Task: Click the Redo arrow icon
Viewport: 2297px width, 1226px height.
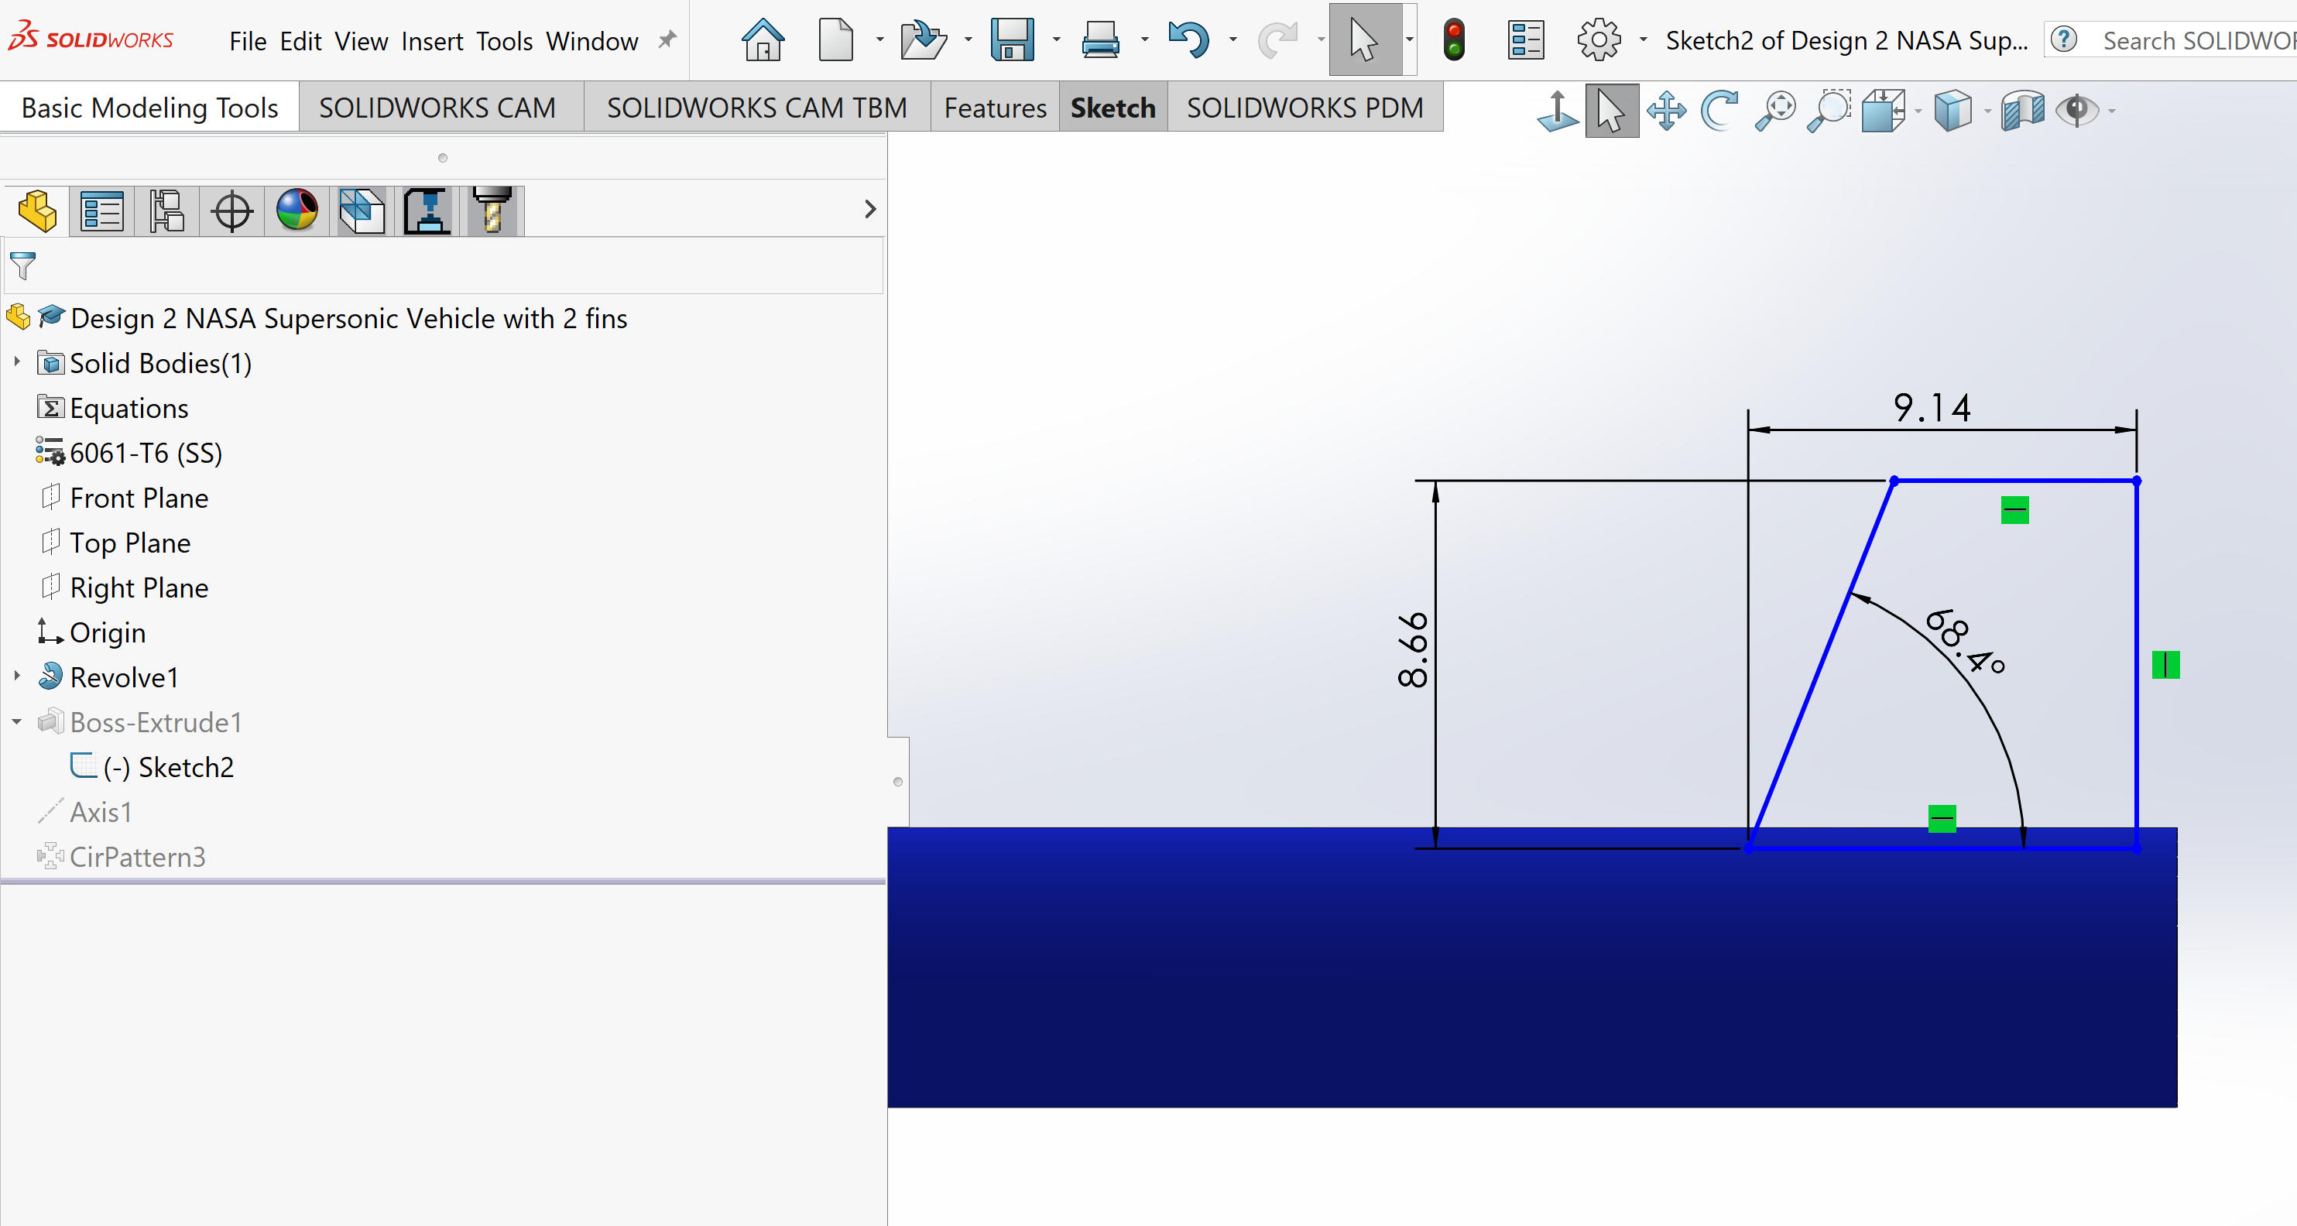Action: [1277, 40]
